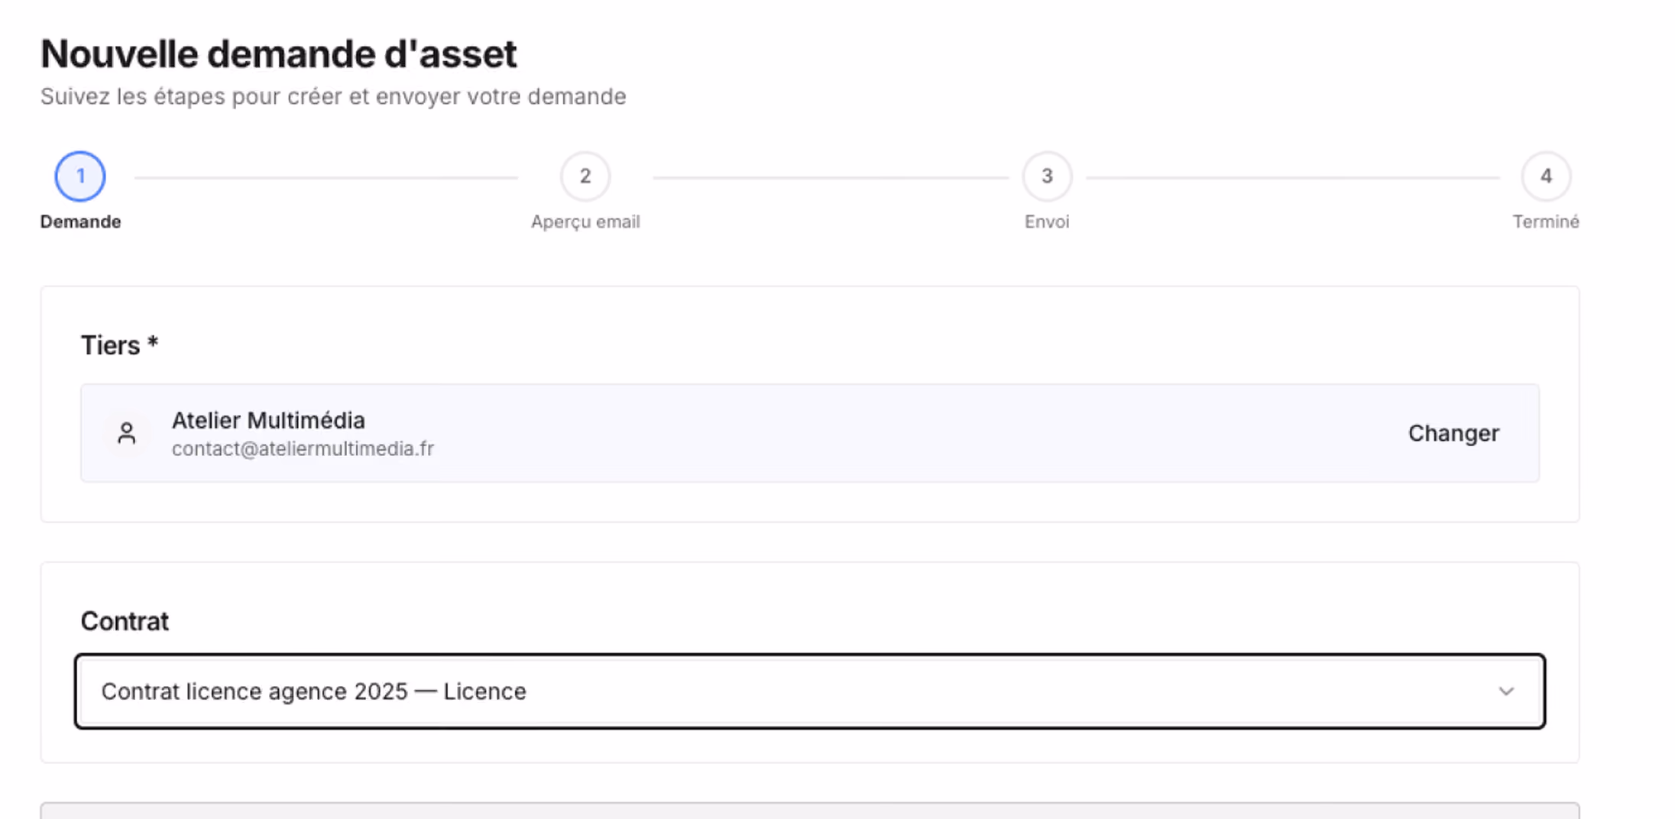Open the Contrat dropdown
The width and height of the screenshot is (1675, 819).
pyautogui.click(x=810, y=691)
